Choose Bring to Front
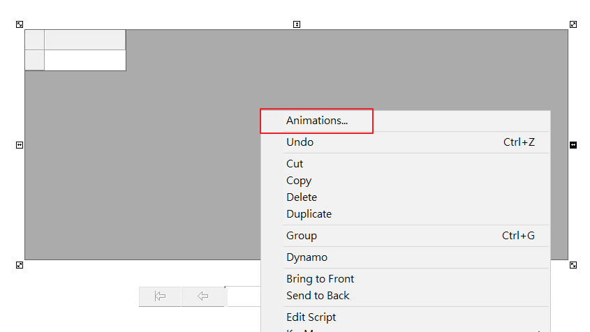The height and width of the screenshot is (332, 590). pyautogui.click(x=405, y=278)
